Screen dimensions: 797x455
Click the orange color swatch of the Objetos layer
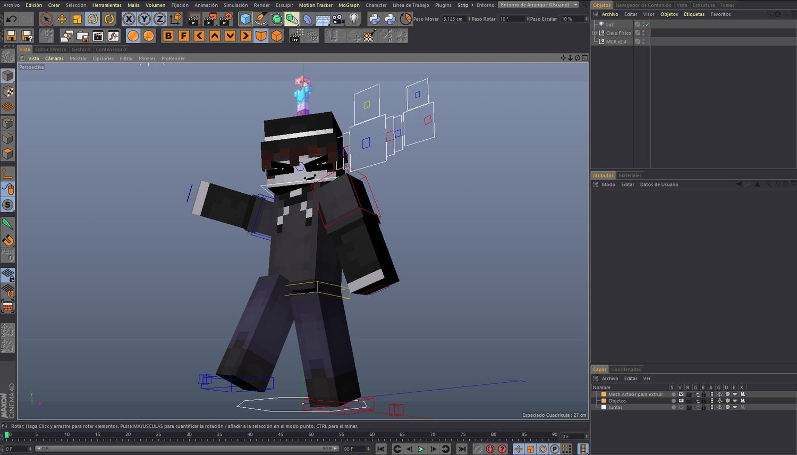click(x=604, y=401)
